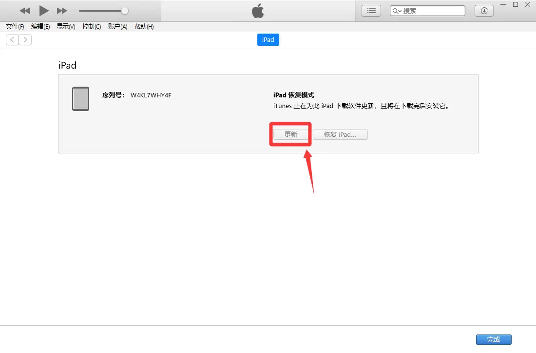536x353 pixels.
Task: Open the 账户(A) menu
Action: (117, 27)
